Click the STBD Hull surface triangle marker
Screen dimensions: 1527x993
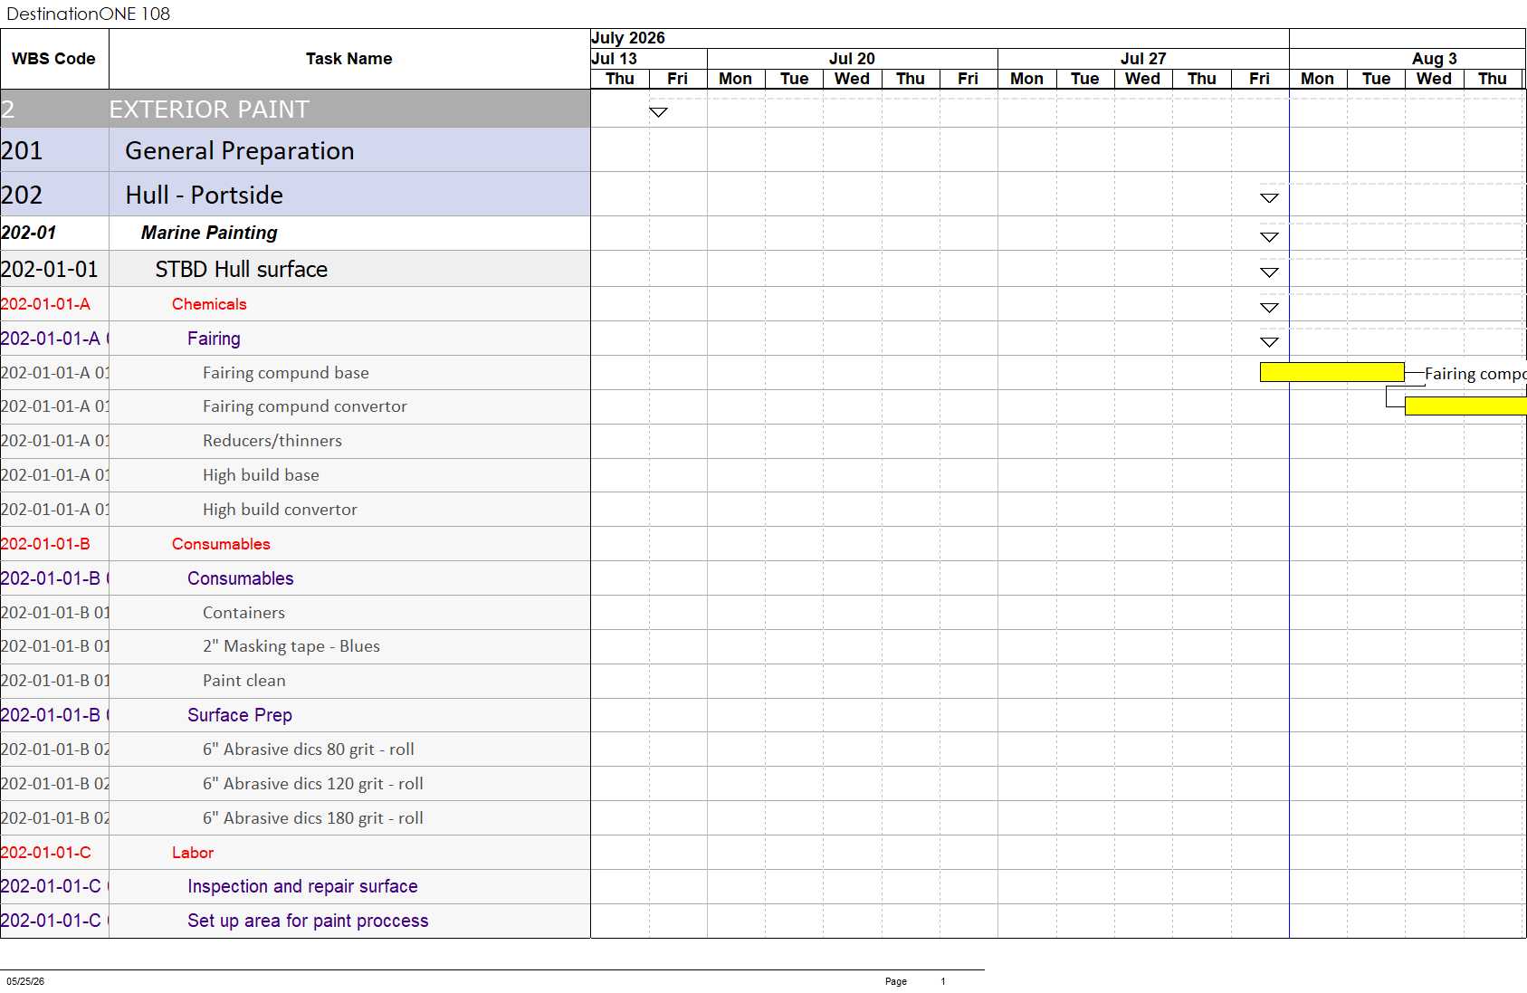click(1269, 272)
